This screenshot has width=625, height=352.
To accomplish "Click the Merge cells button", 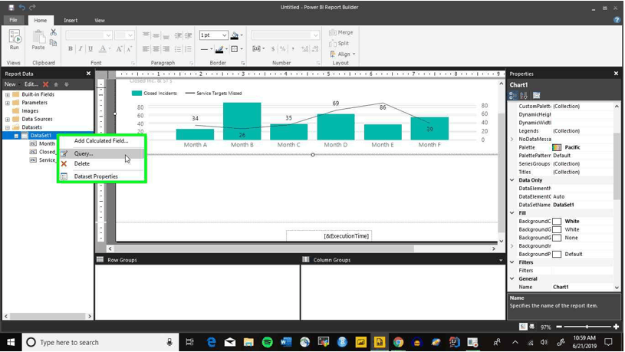I will 341,32.
